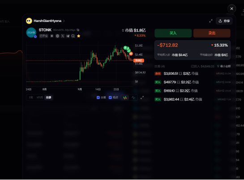Switch the 市值 market cap display toggle
The image size is (244, 180).
(123, 30)
